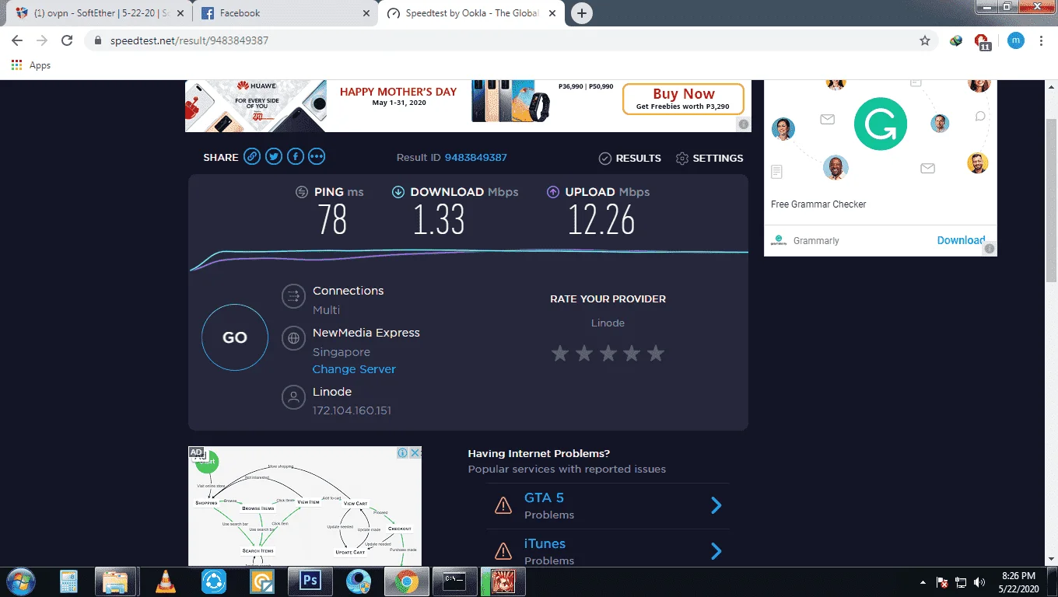Click Buy Now in Huawei ad
This screenshot has height=597, width=1058.
point(683,99)
